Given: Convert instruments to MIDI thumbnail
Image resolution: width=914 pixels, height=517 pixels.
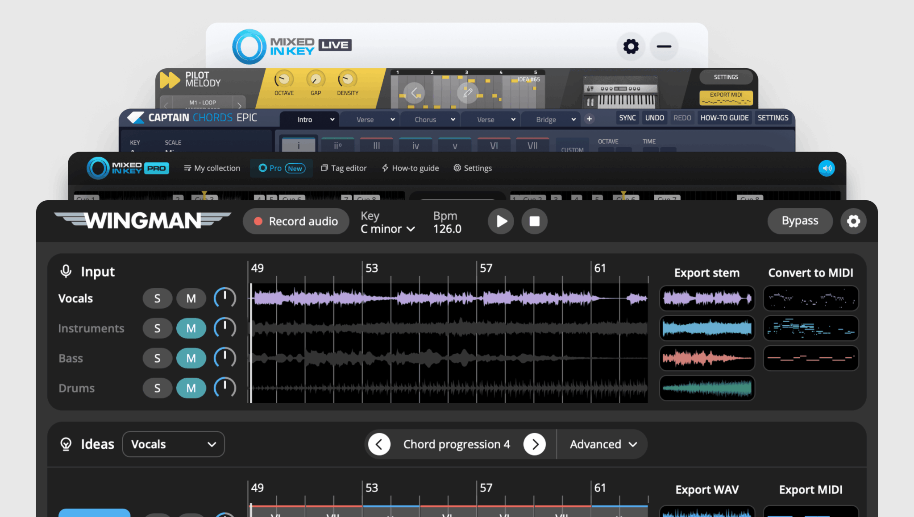Looking at the screenshot, I should point(811,328).
